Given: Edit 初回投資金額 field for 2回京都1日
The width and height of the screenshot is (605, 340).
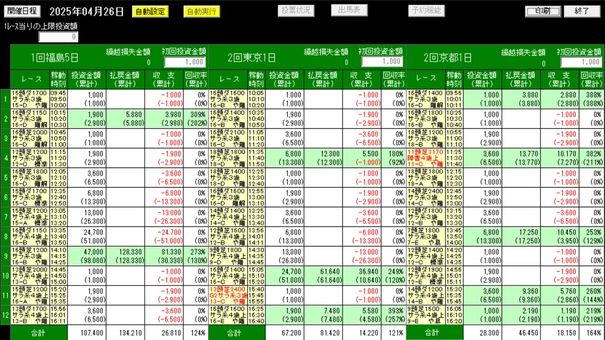Looking at the screenshot, I should coord(581,62).
